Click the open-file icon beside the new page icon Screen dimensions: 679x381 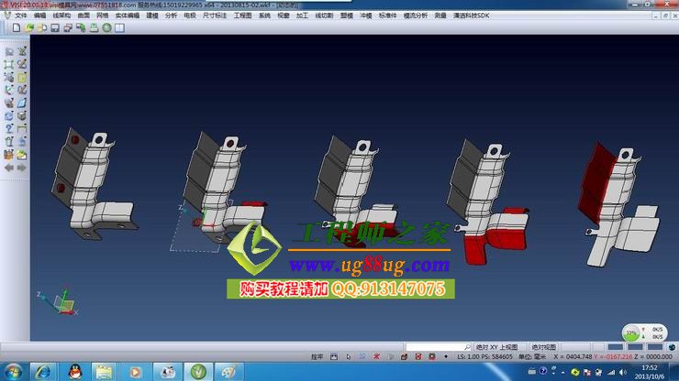pos(29,27)
